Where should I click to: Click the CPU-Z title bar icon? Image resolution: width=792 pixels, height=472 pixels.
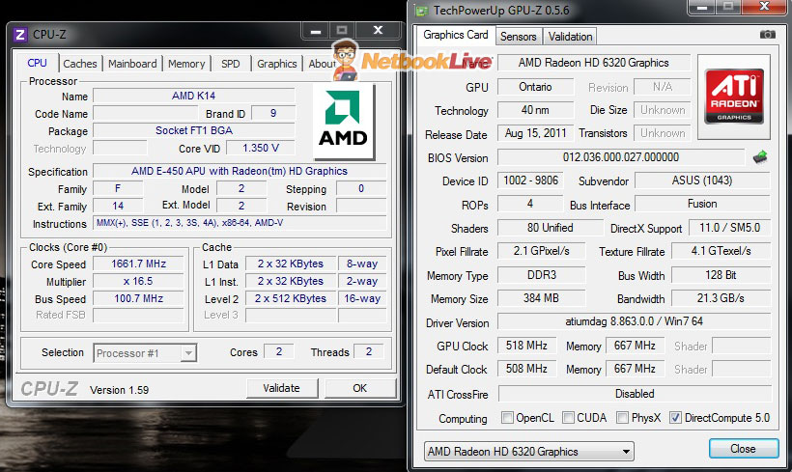click(20, 35)
